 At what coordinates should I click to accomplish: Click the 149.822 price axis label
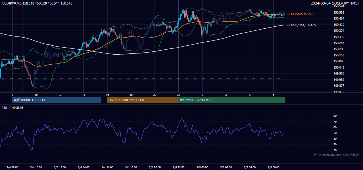pyautogui.click(x=339, y=92)
